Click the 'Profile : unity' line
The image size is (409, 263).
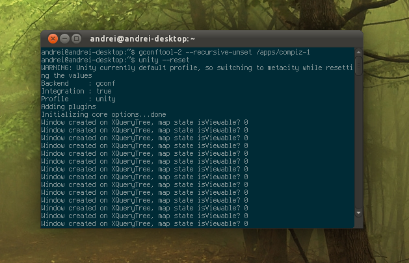78,99
